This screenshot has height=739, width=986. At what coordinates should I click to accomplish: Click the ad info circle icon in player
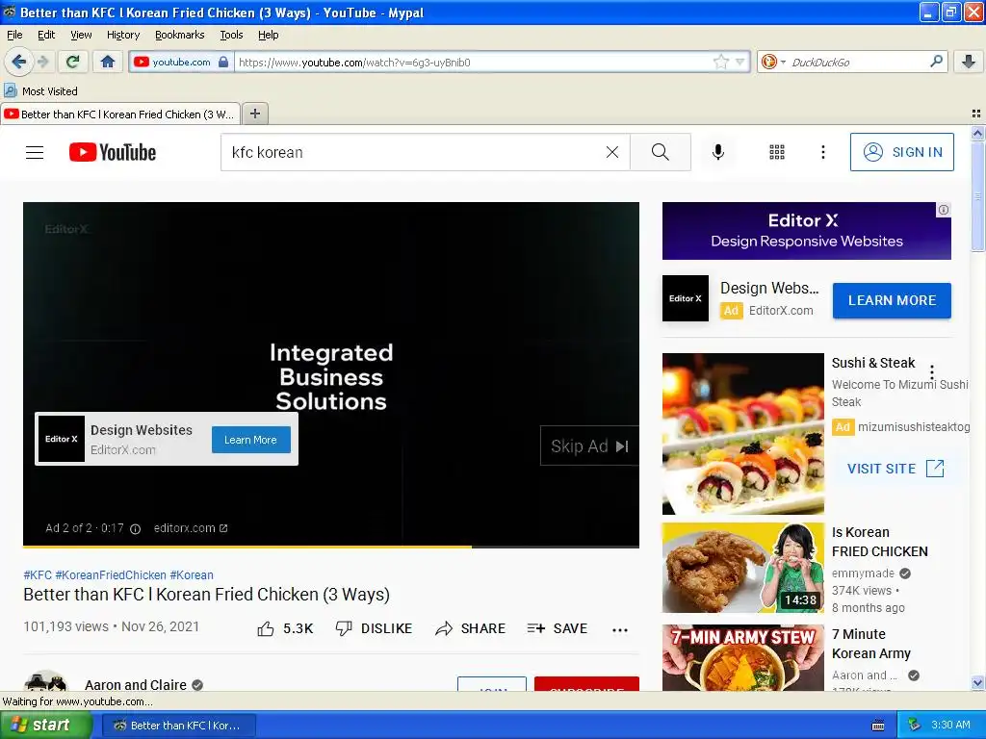[135, 528]
